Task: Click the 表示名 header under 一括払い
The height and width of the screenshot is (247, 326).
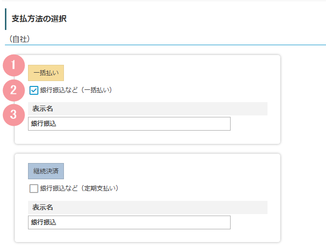Action: (x=43, y=109)
